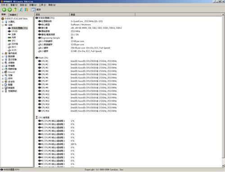Open the 文件(F) File menu
Screen dimensions: 225x172
pyautogui.click(x=4, y=5)
